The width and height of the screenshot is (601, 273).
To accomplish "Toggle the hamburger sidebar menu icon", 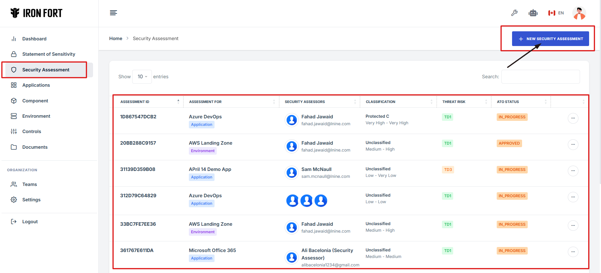I will click(113, 13).
